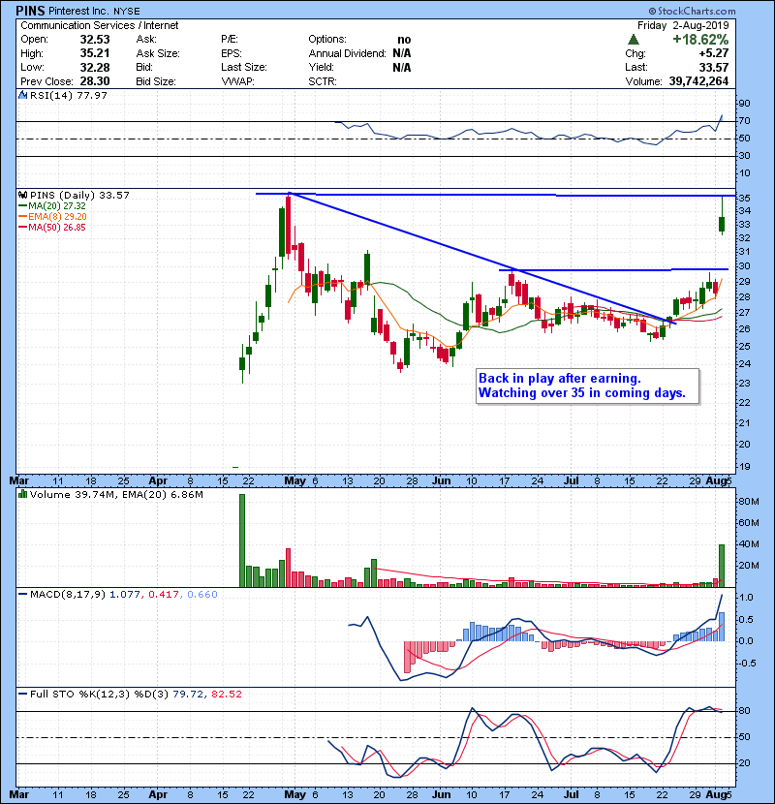Click the Chg value +5.27

(713, 53)
